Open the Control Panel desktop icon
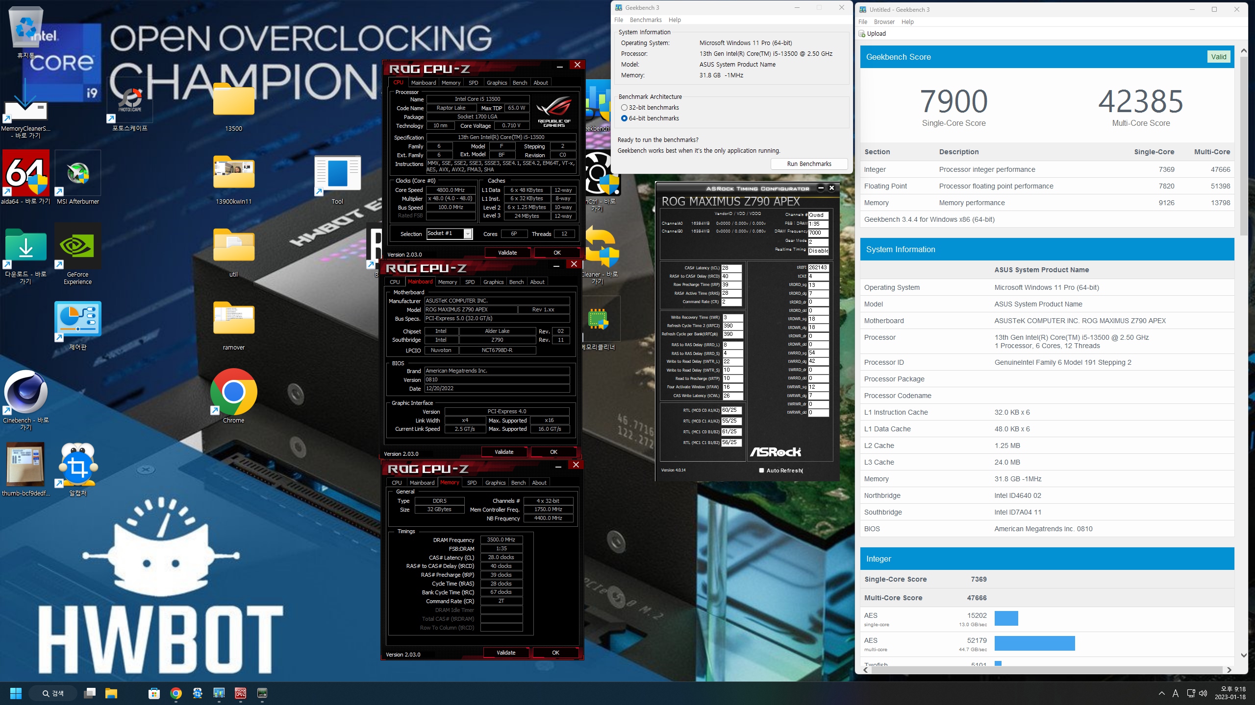Viewport: 1255px width, 705px height. tap(78, 325)
